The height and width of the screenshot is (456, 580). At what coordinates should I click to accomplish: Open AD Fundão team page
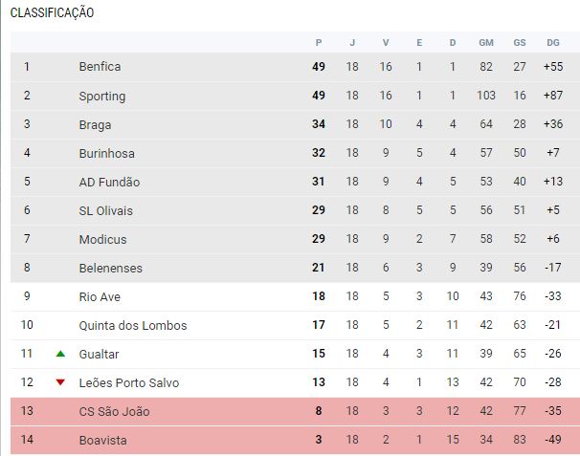click(x=109, y=182)
